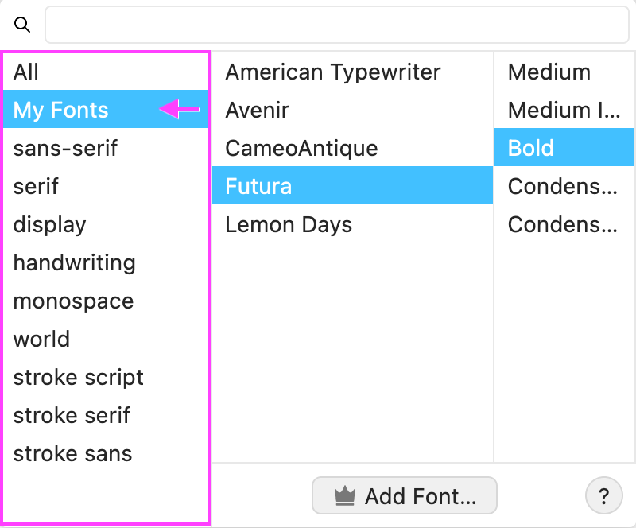This screenshot has width=636, height=528.
Task: Select the All fonts category
Action: pos(26,72)
